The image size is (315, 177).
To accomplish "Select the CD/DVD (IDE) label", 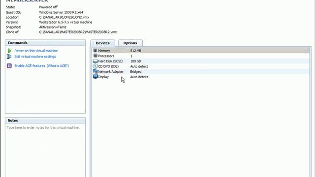I will tap(108, 66).
